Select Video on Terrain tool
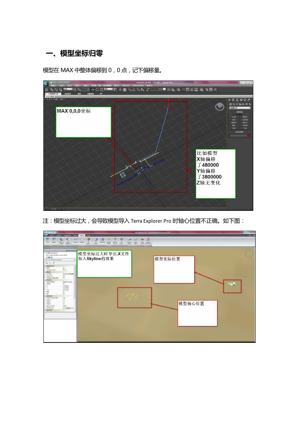Image resolution: width=304 pixels, height=430 pixels. pos(61,241)
